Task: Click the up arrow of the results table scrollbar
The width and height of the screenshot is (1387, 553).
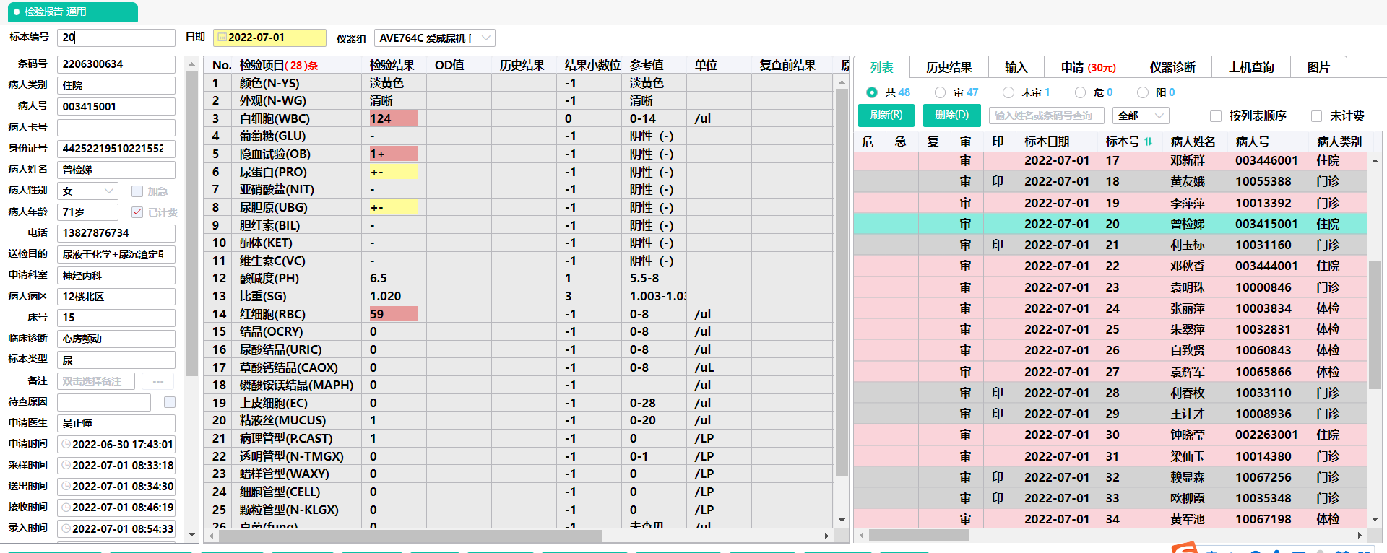Action: [842, 82]
